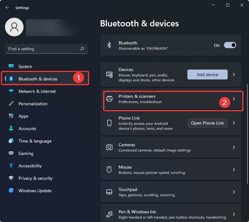
Task: Expand the Devices row chevron
Action: 234,75
